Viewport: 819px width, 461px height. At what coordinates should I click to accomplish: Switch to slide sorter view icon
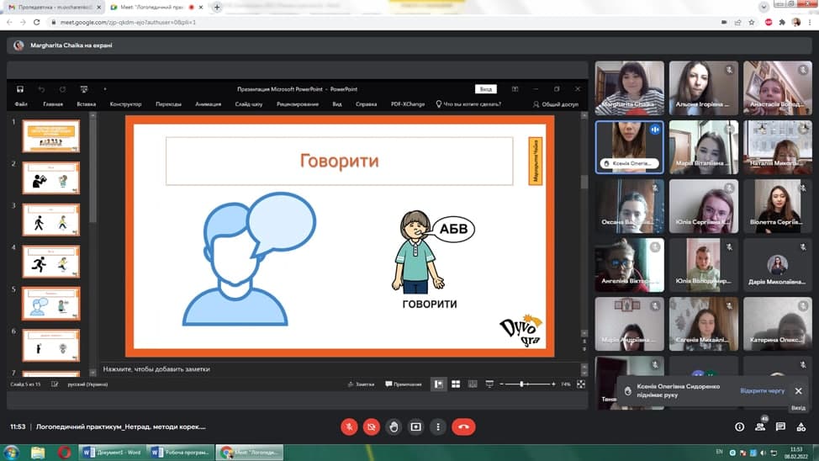[456, 384]
